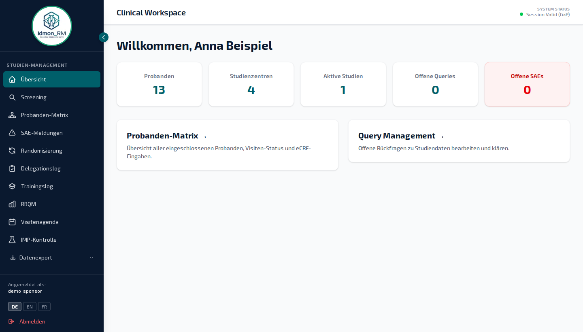This screenshot has width=583, height=332.
Task: Click the magnifier icon beside Screening
Action: [12, 97]
